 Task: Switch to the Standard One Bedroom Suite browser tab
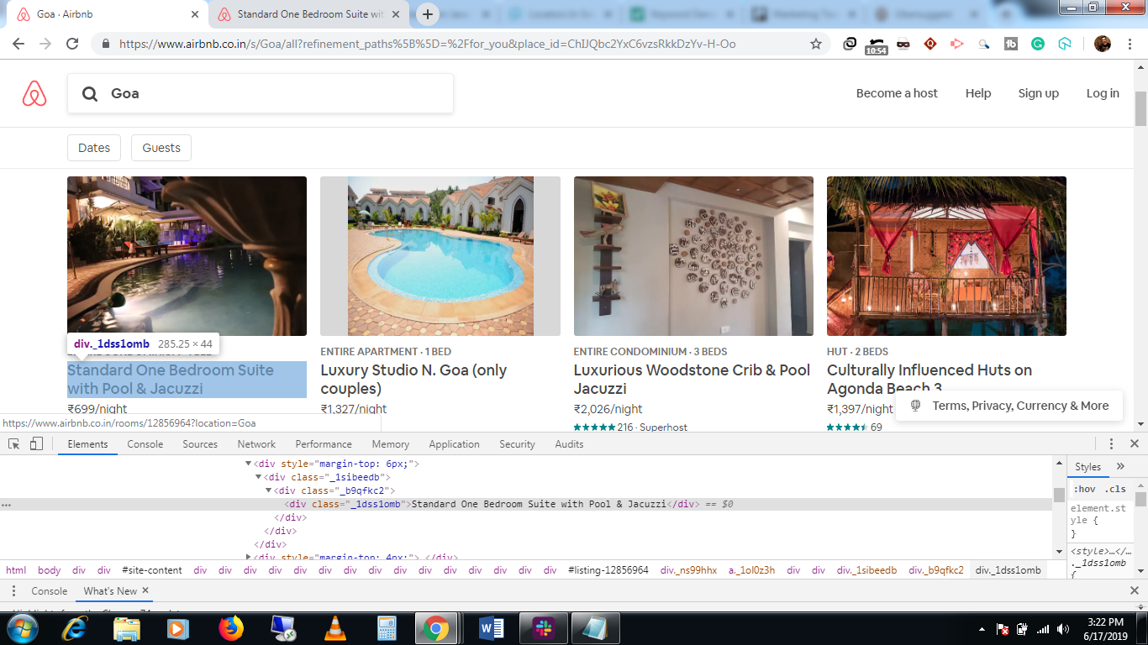(x=309, y=14)
